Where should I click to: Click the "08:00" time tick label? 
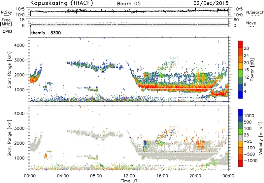point(96,176)
